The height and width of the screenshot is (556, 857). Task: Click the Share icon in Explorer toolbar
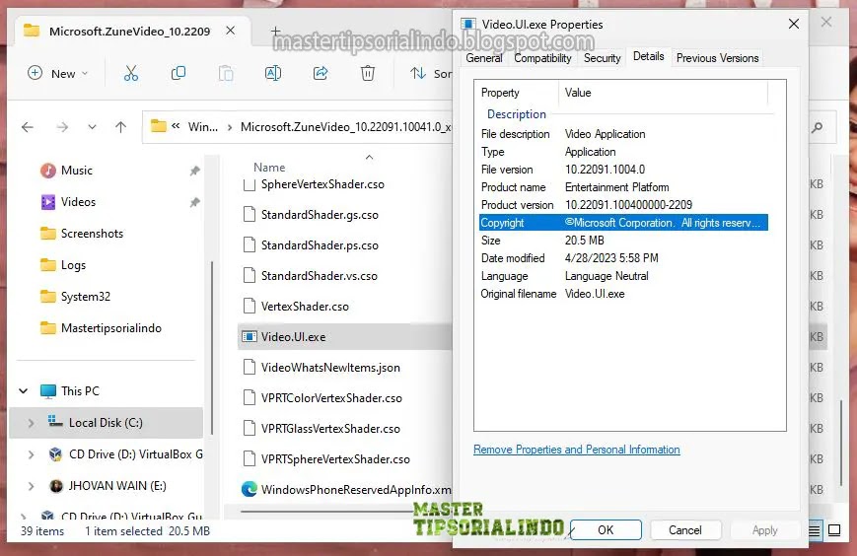coord(321,73)
